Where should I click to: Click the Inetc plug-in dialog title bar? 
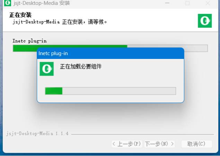[x=111, y=53]
